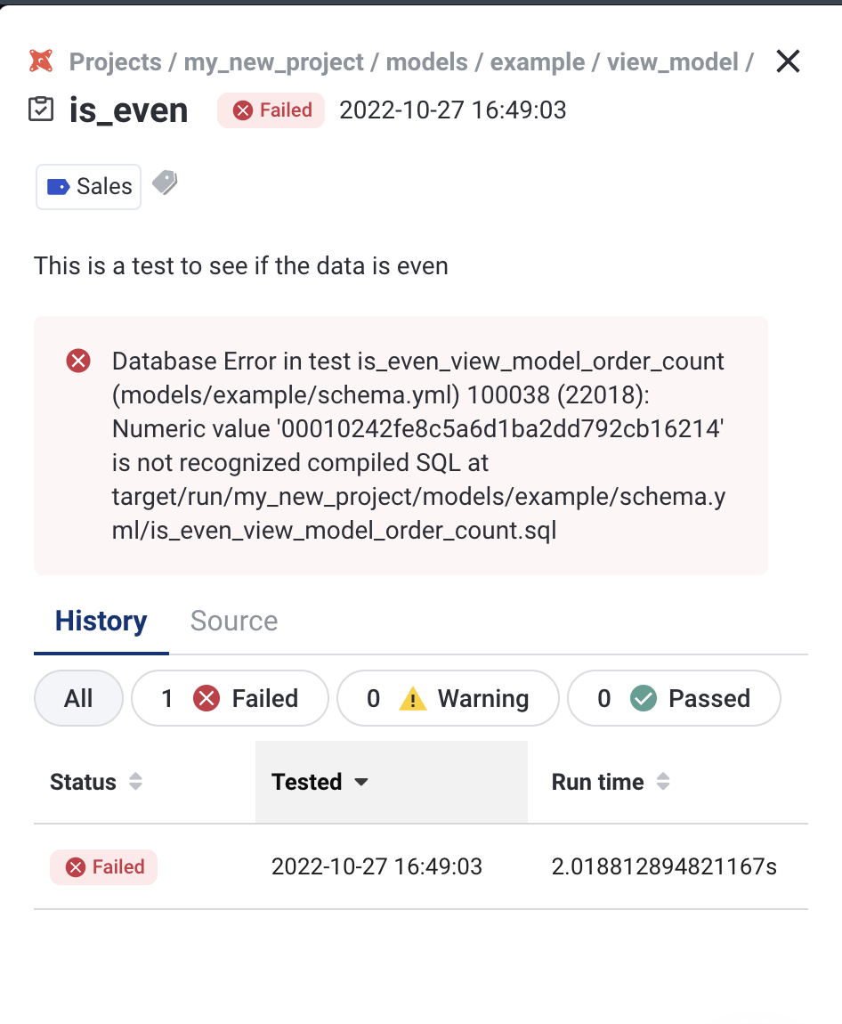Filter history by 0 Warning runs
Viewport: 842px width, 1024px height.
click(448, 699)
